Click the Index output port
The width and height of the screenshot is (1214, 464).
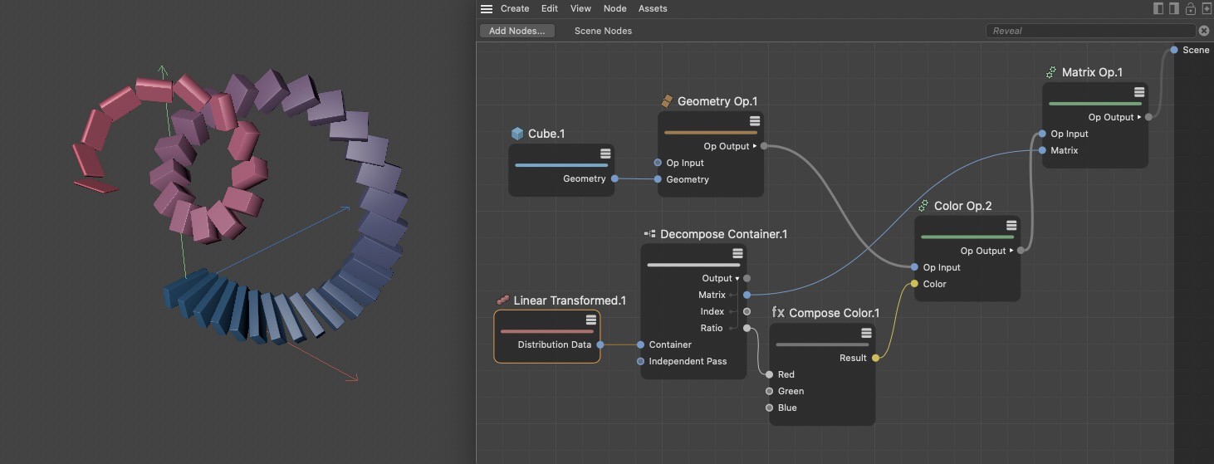(x=747, y=311)
